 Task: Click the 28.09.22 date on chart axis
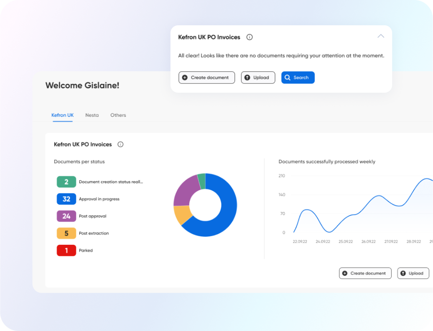414,242
